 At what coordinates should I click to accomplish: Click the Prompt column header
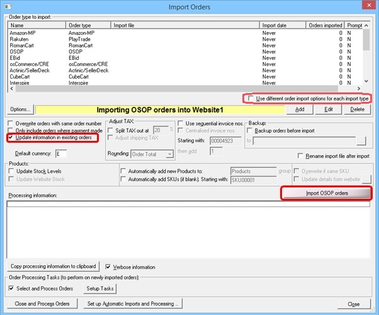pos(354,25)
